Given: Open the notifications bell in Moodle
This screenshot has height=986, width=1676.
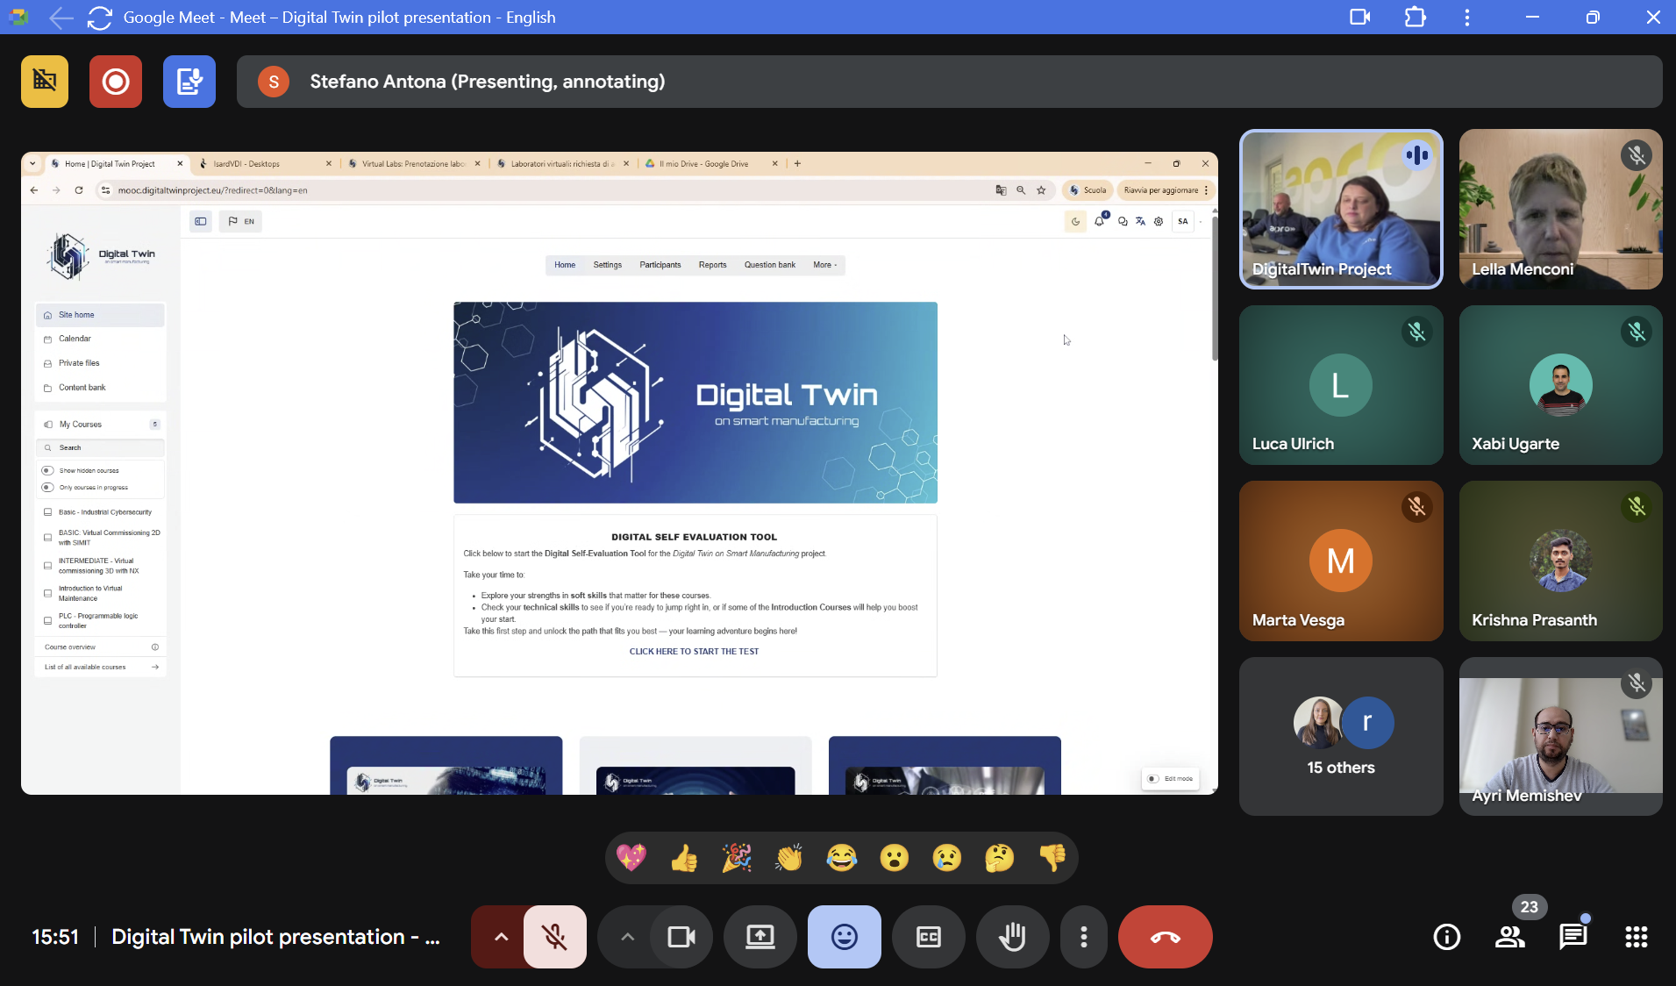Looking at the screenshot, I should click(1101, 221).
